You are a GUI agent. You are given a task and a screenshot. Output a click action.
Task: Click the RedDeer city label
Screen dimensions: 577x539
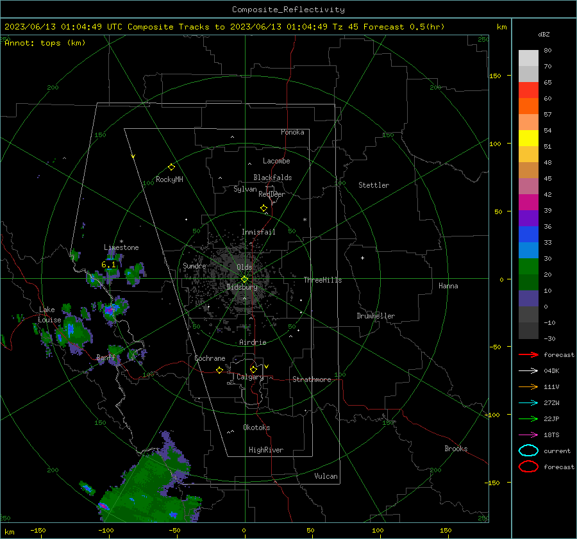(x=272, y=194)
